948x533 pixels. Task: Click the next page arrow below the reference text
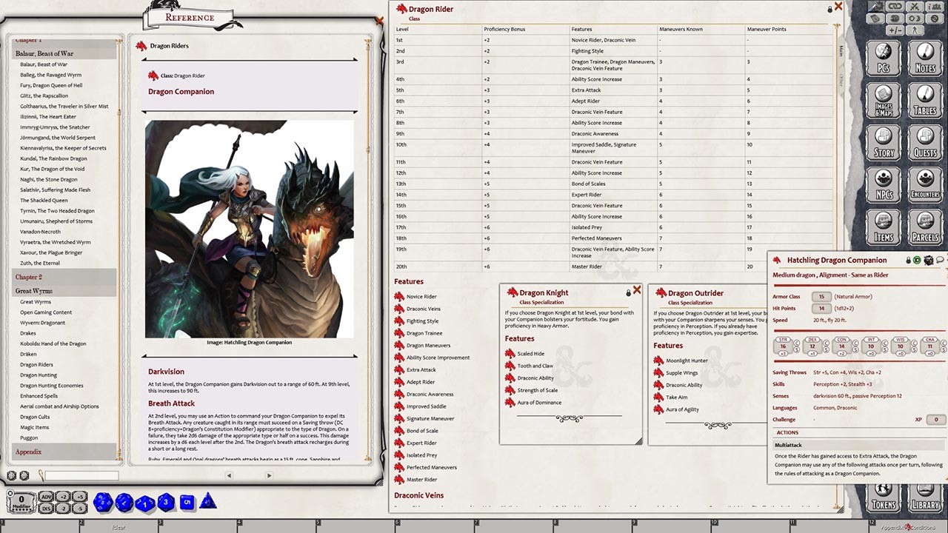tap(269, 476)
